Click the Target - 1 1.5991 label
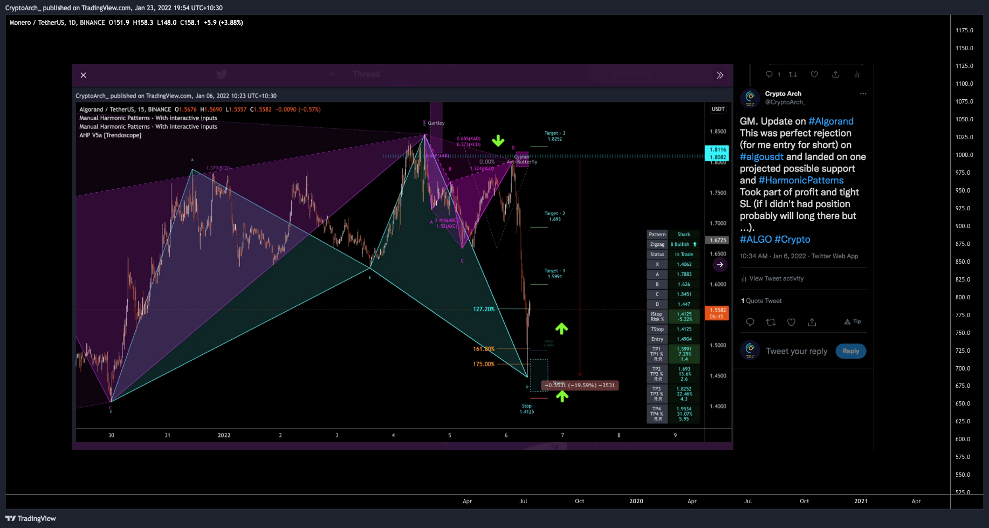The height and width of the screenshot is (528, 989). click(555, 273)
